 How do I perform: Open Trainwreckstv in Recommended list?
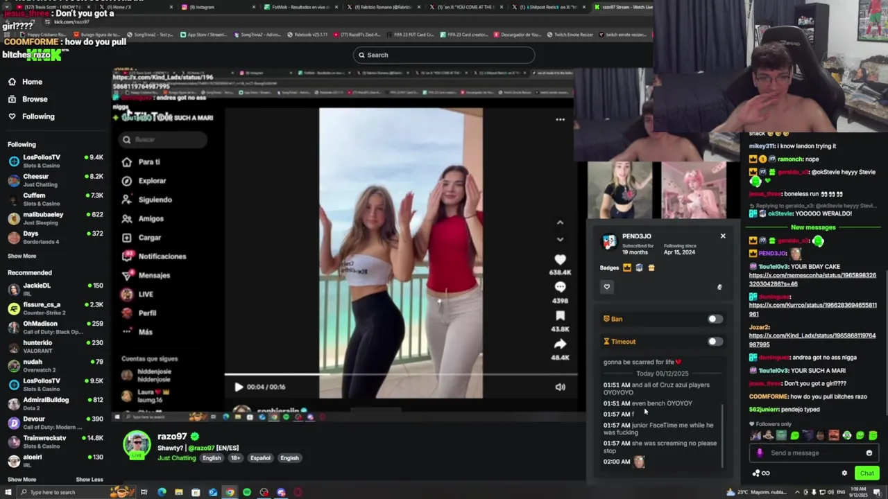55,441
